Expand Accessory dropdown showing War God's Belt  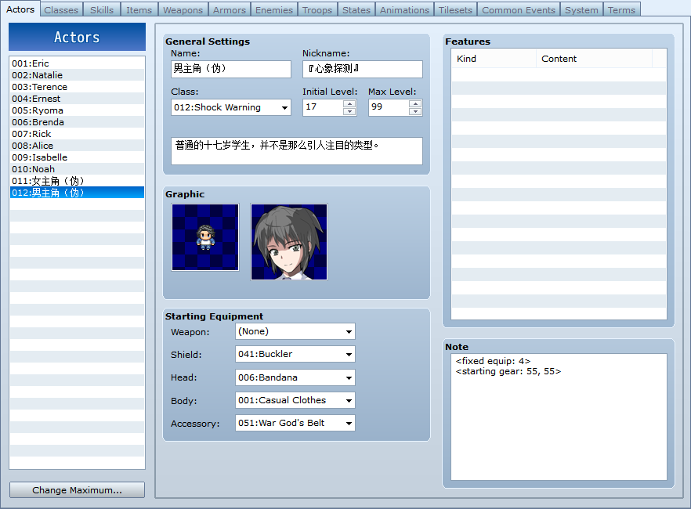(295, 423)
